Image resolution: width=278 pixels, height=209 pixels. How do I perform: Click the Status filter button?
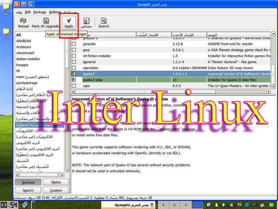[x=56, y=182]
